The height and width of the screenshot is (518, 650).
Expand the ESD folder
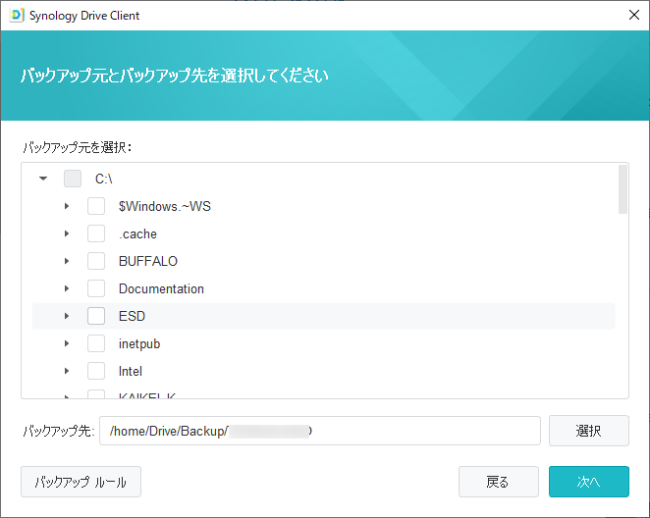click(67, 316)
